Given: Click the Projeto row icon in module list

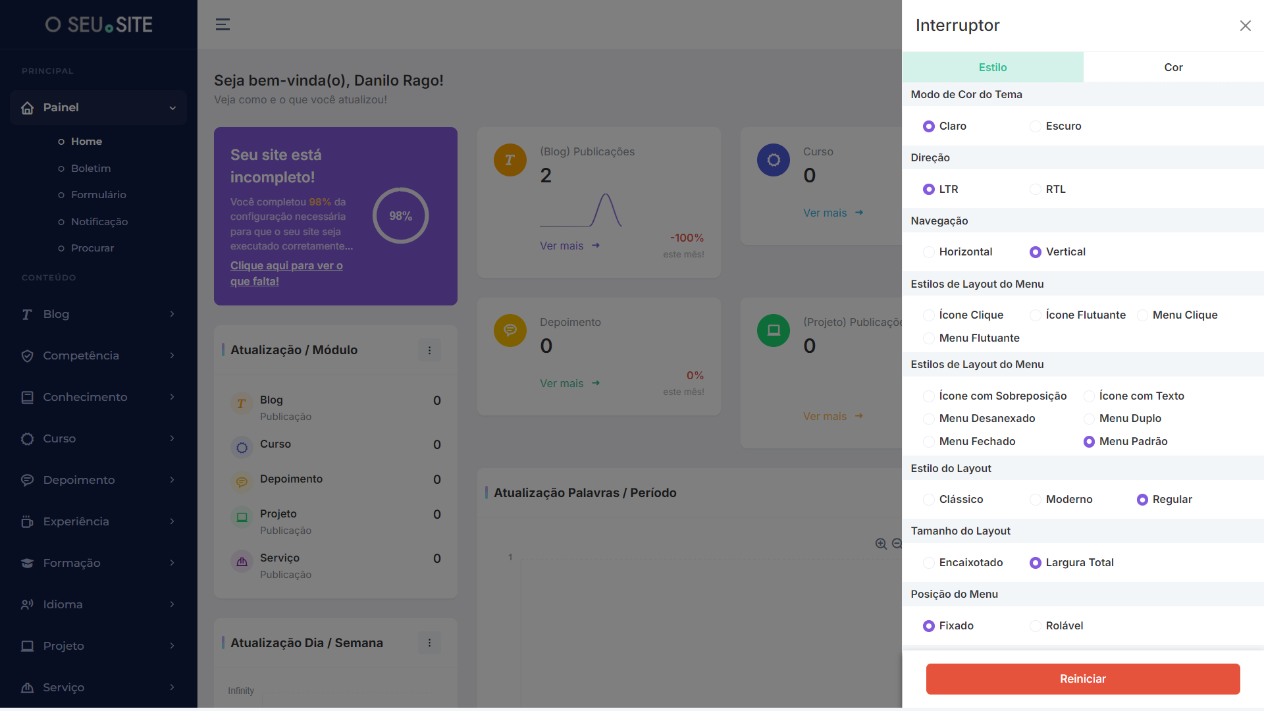Looking at the screenshot, I should (242, 517).
